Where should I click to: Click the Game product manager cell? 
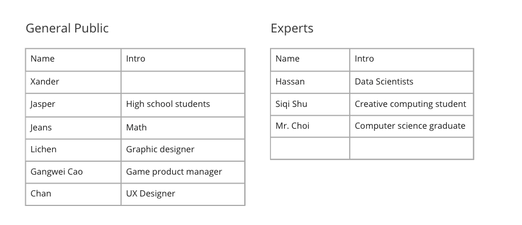click(182, 172)
